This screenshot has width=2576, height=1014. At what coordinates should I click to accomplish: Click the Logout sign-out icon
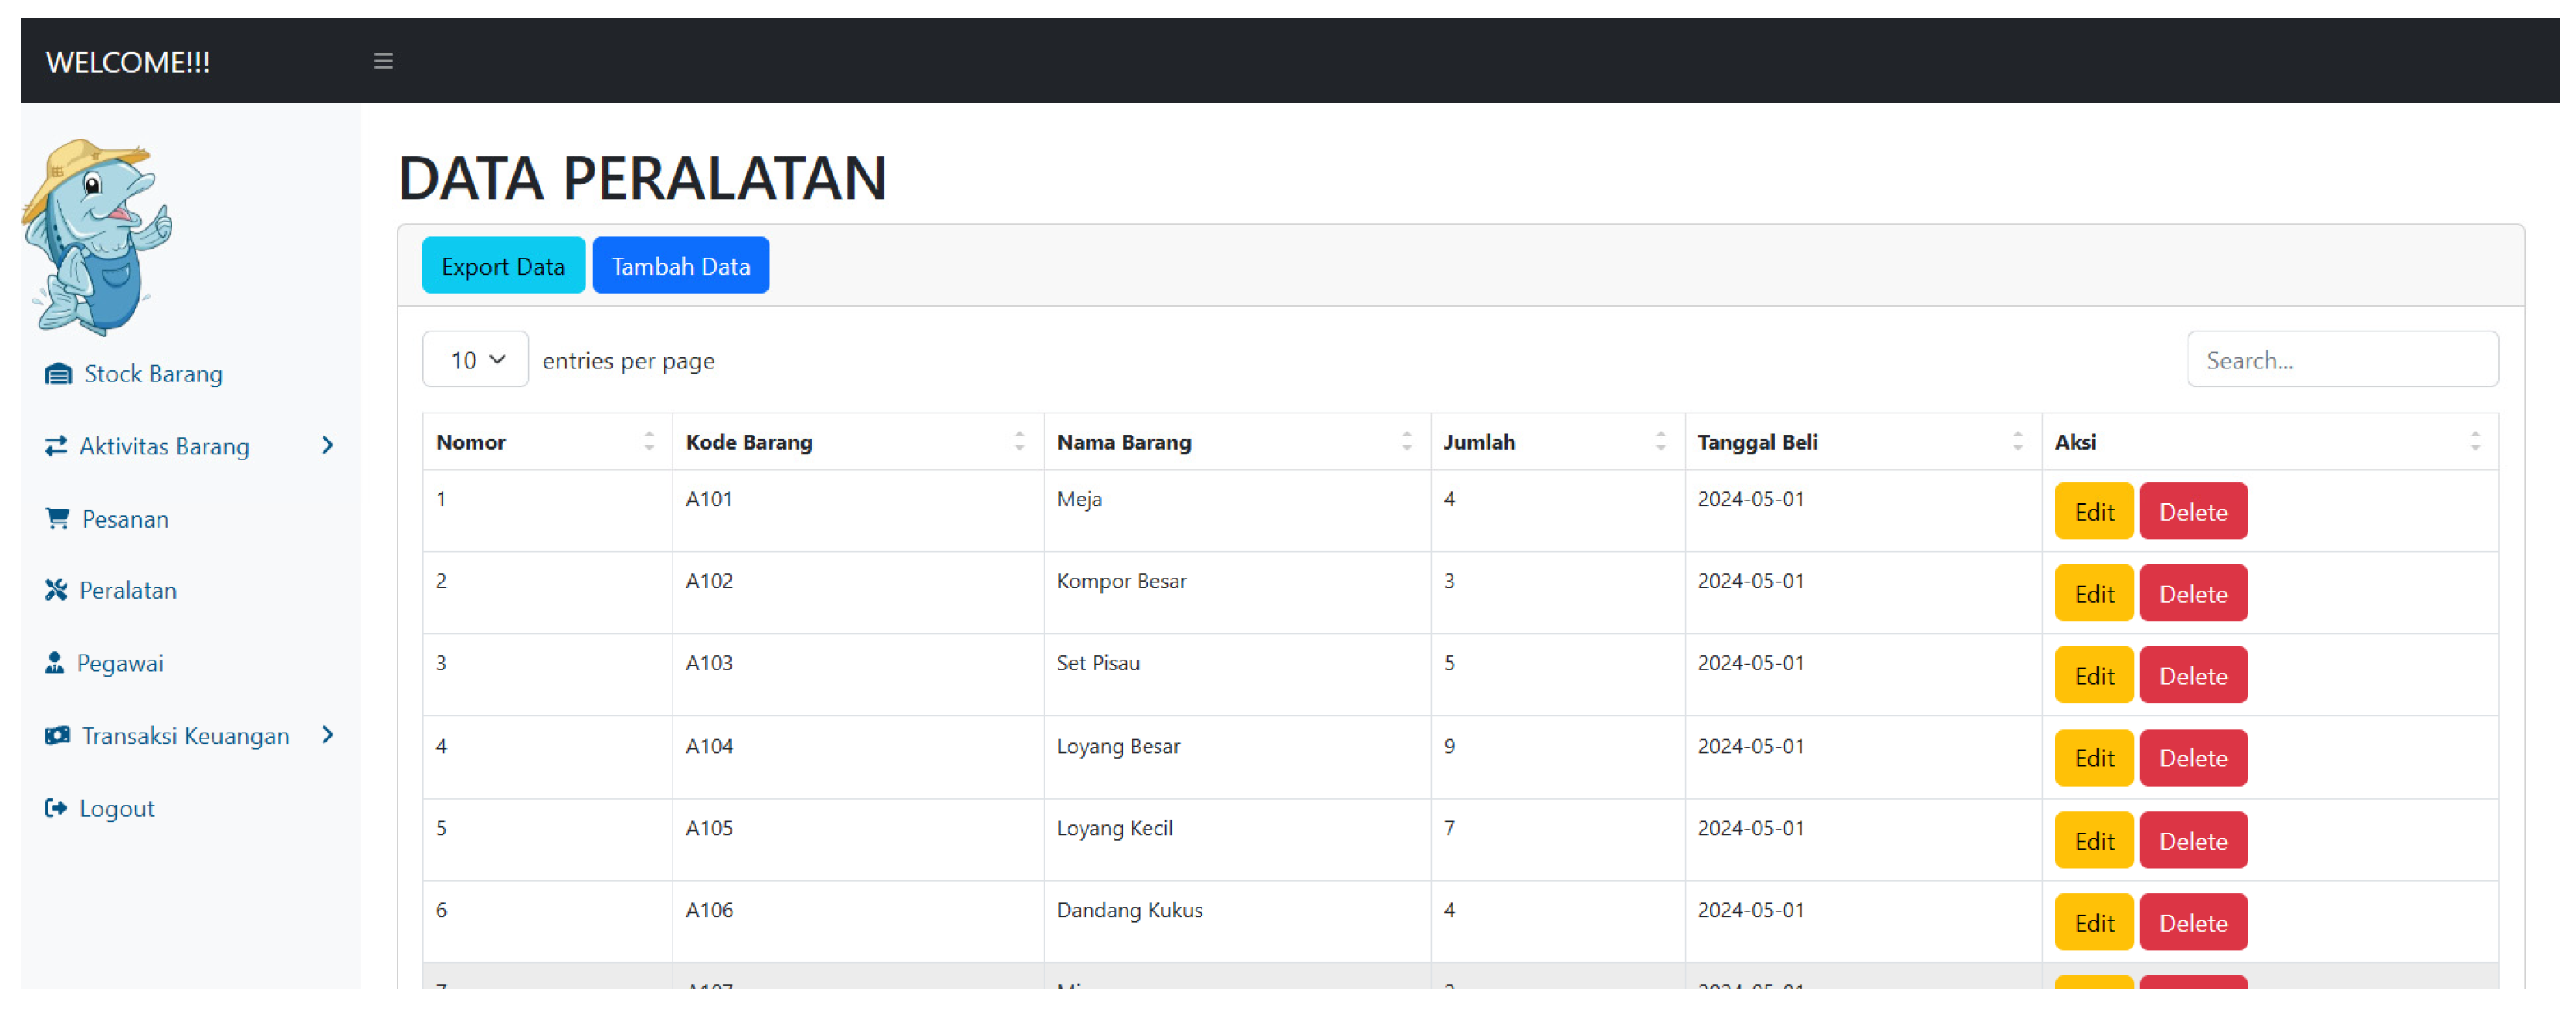[56, 807]
